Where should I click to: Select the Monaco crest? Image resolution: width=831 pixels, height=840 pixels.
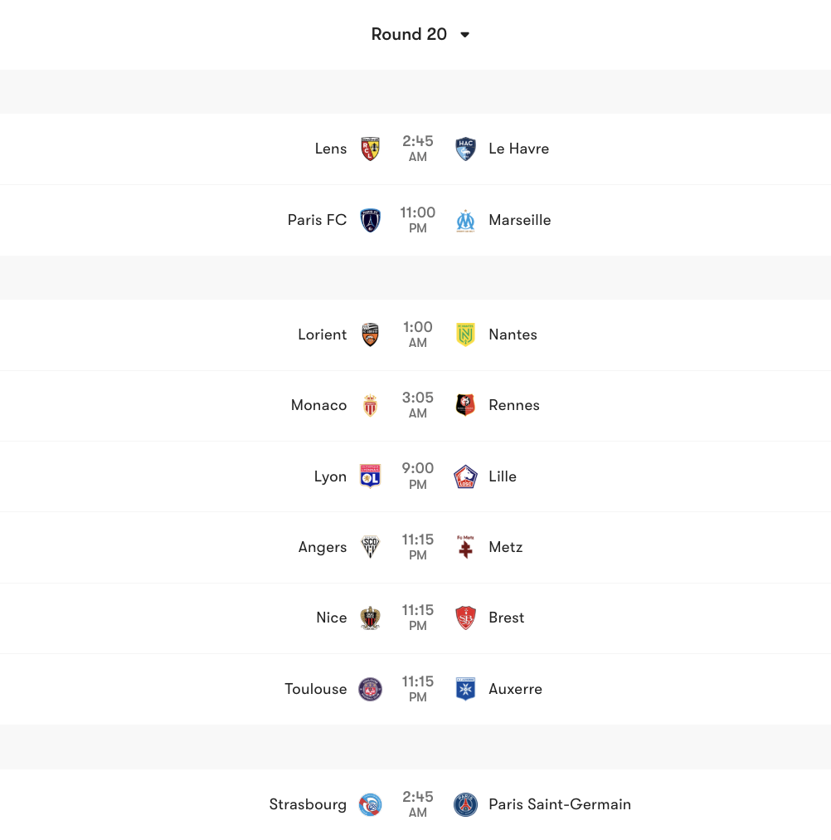coord(371,405)
